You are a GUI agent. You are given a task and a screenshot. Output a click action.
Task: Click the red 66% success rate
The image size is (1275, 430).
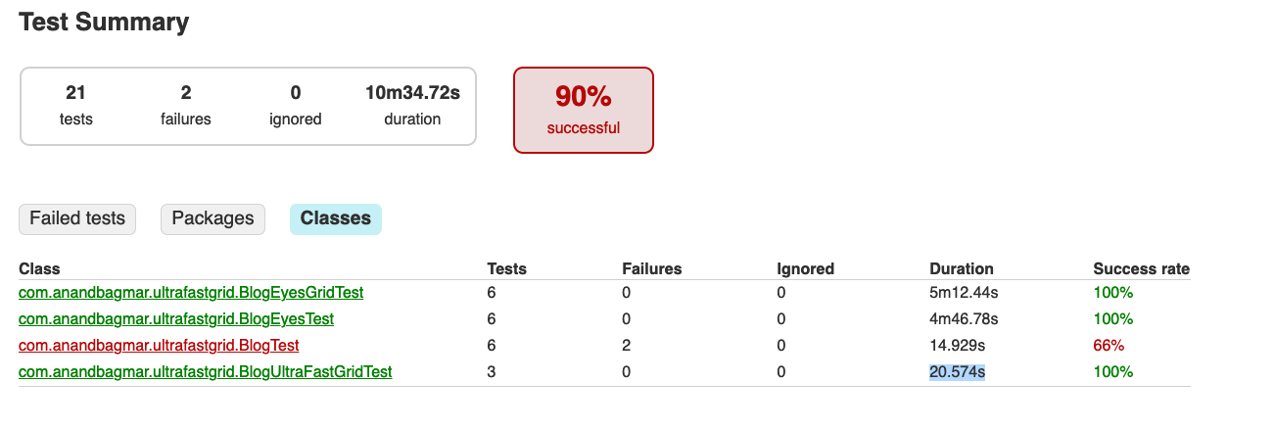(1109, 345)
